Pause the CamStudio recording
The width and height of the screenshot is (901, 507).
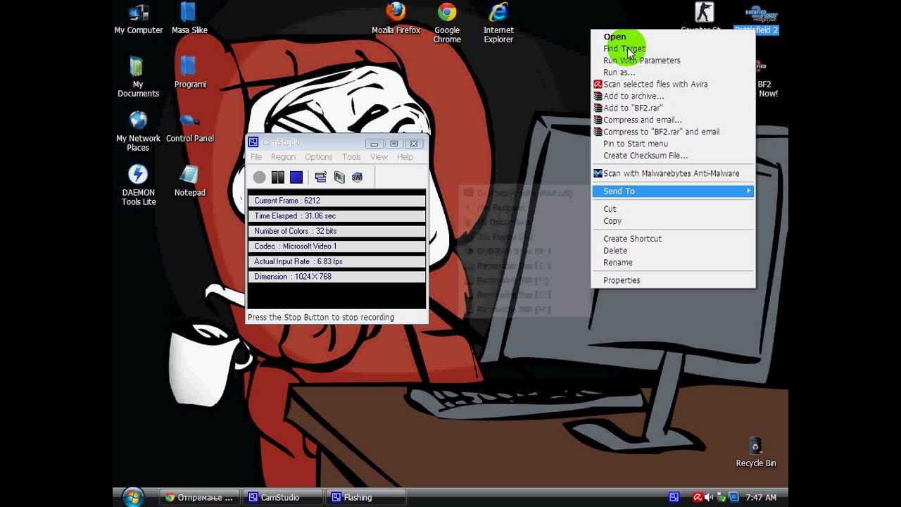coord(277,177)
